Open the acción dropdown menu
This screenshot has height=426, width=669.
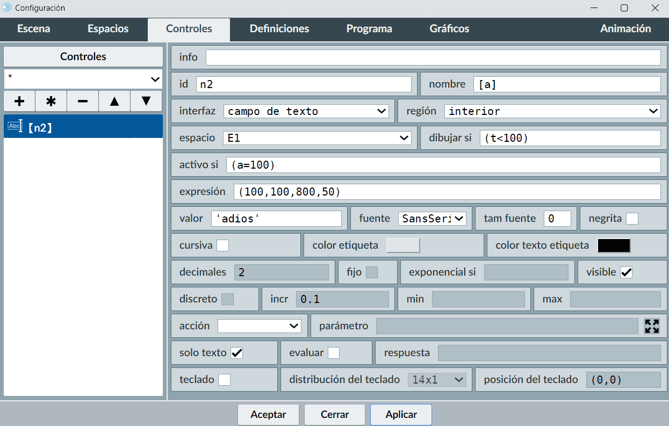(x=259, y=326)
